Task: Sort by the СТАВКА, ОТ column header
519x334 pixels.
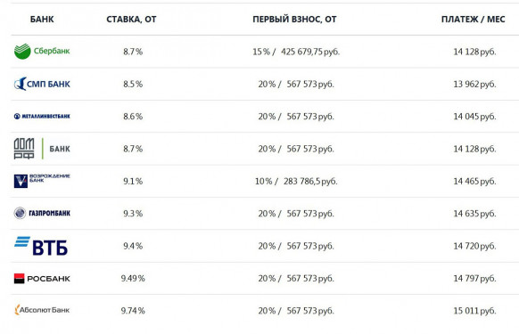Action: 131,20
